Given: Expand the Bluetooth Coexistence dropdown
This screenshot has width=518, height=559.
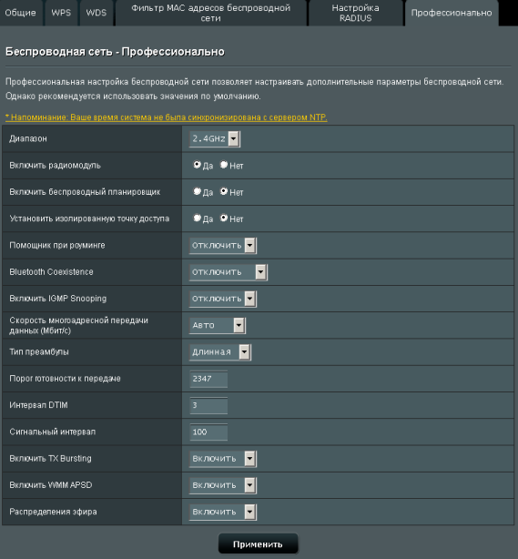Looking at the screenshot, I should point(229,272).
